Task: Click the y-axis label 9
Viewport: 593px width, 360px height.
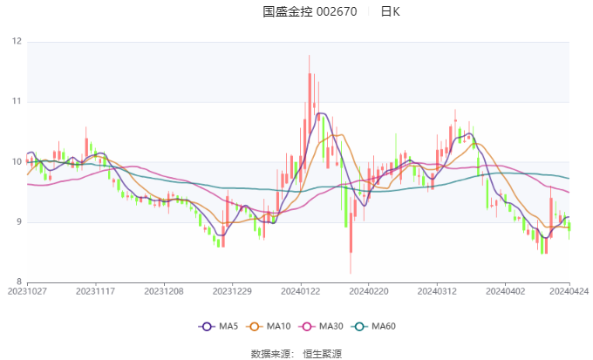Action: point(19,222)
